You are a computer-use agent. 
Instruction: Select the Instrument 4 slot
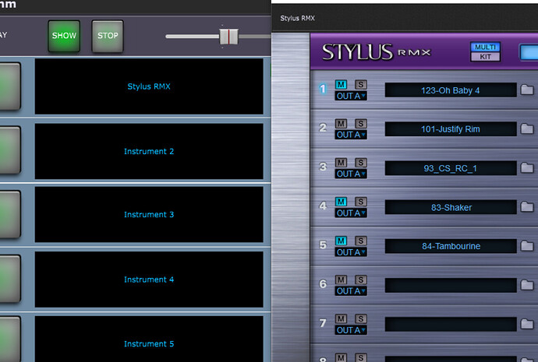(x=149, y=279)
